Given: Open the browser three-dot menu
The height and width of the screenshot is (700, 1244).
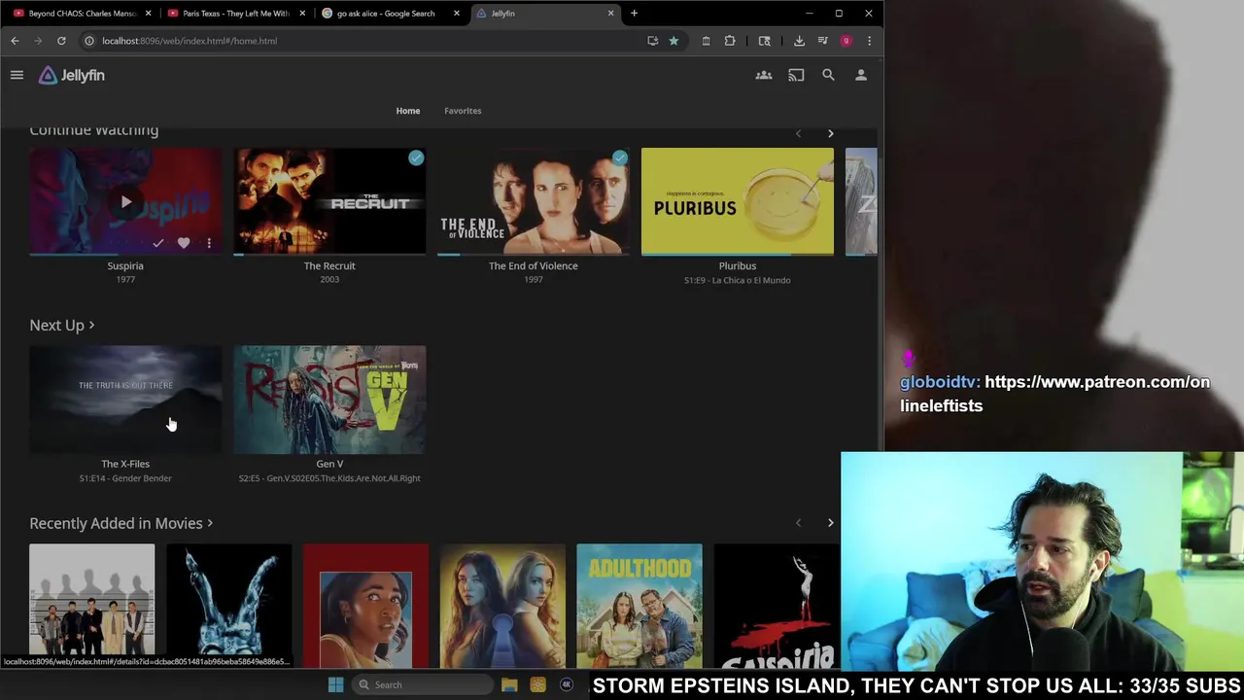Looking at the screenshot, I should [869, 41].
